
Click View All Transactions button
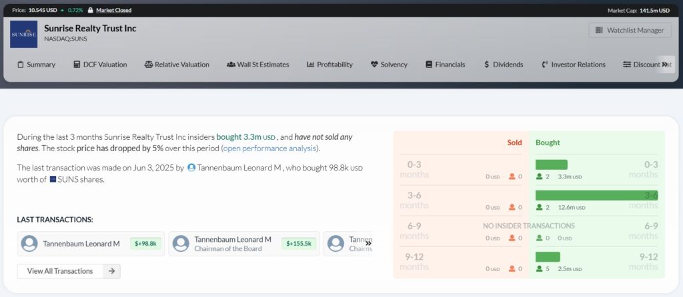69,271
